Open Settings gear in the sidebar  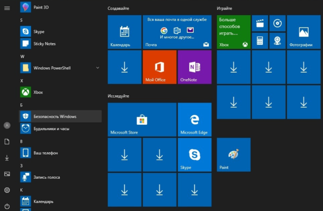point(7,190)
